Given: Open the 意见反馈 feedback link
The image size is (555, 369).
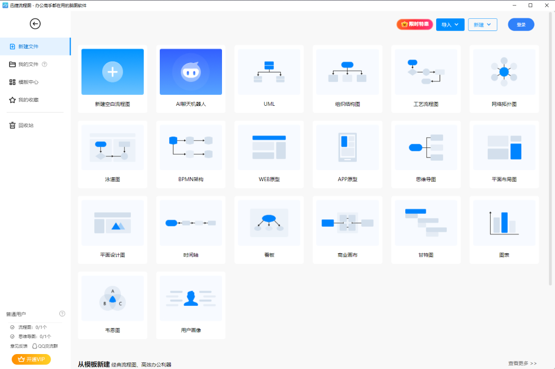Looking at the screenshot, I should (x=19, y=346).
